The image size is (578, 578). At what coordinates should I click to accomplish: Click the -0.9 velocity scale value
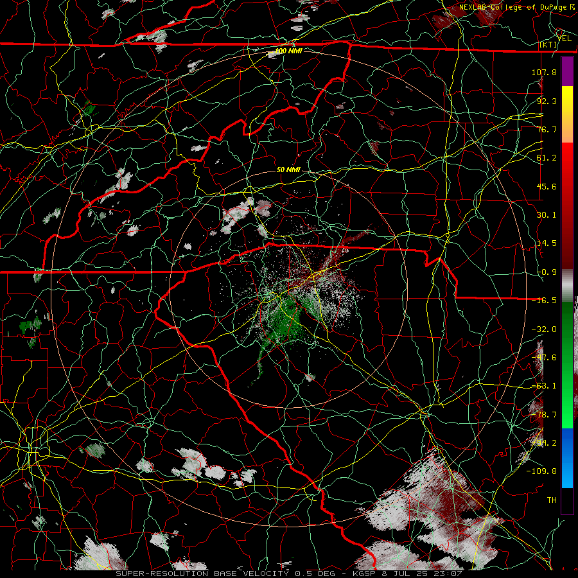547,272
